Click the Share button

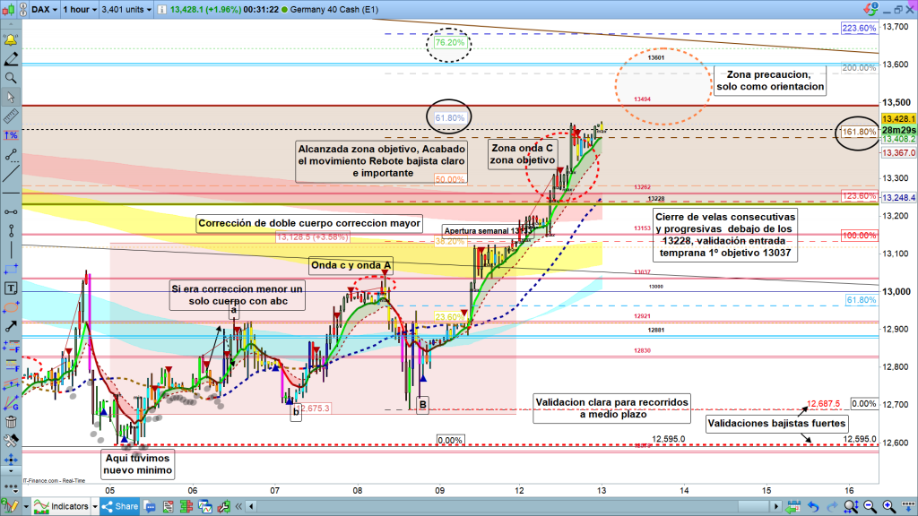point(124,506)
